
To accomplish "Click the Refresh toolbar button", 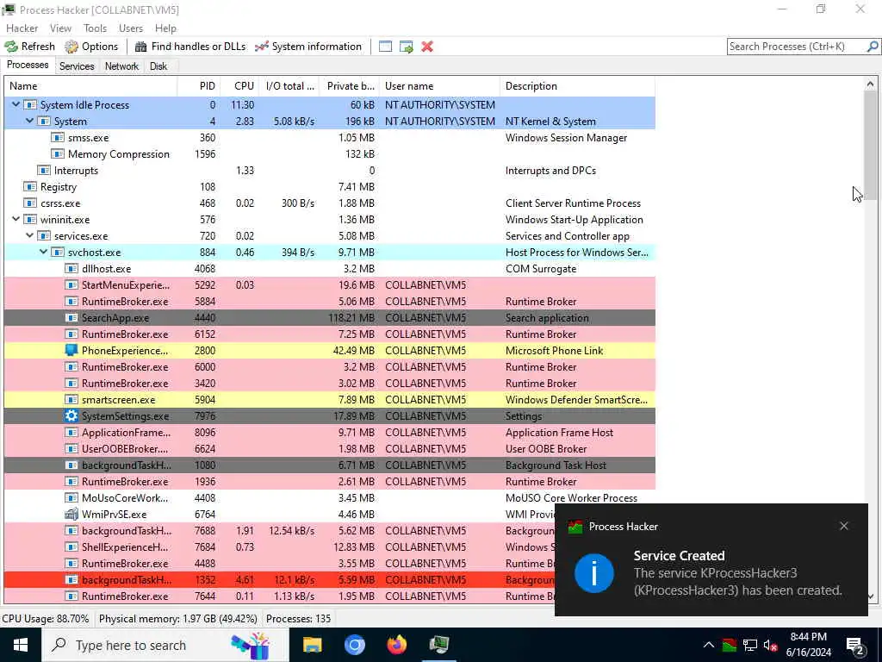I will tap(30, 47).
